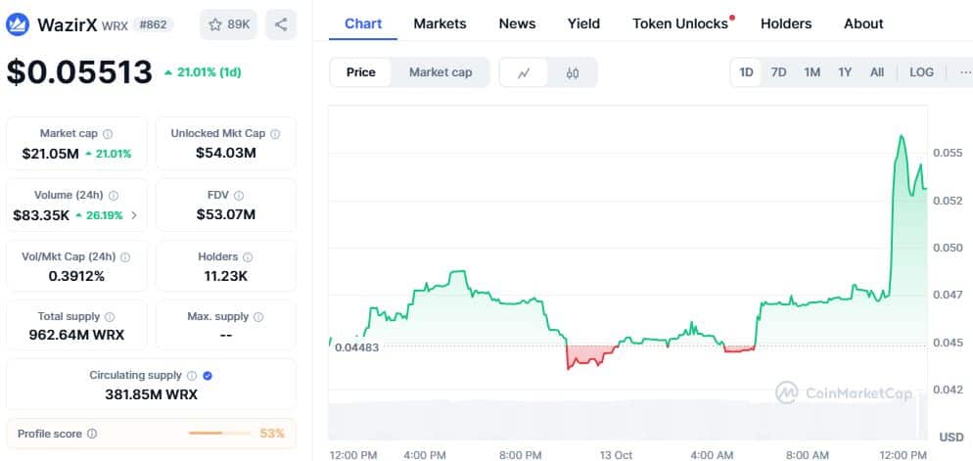The height and width of the screenshot is (461, 973).
Task: Switch to line chart view icon
Action: point(525,72)
